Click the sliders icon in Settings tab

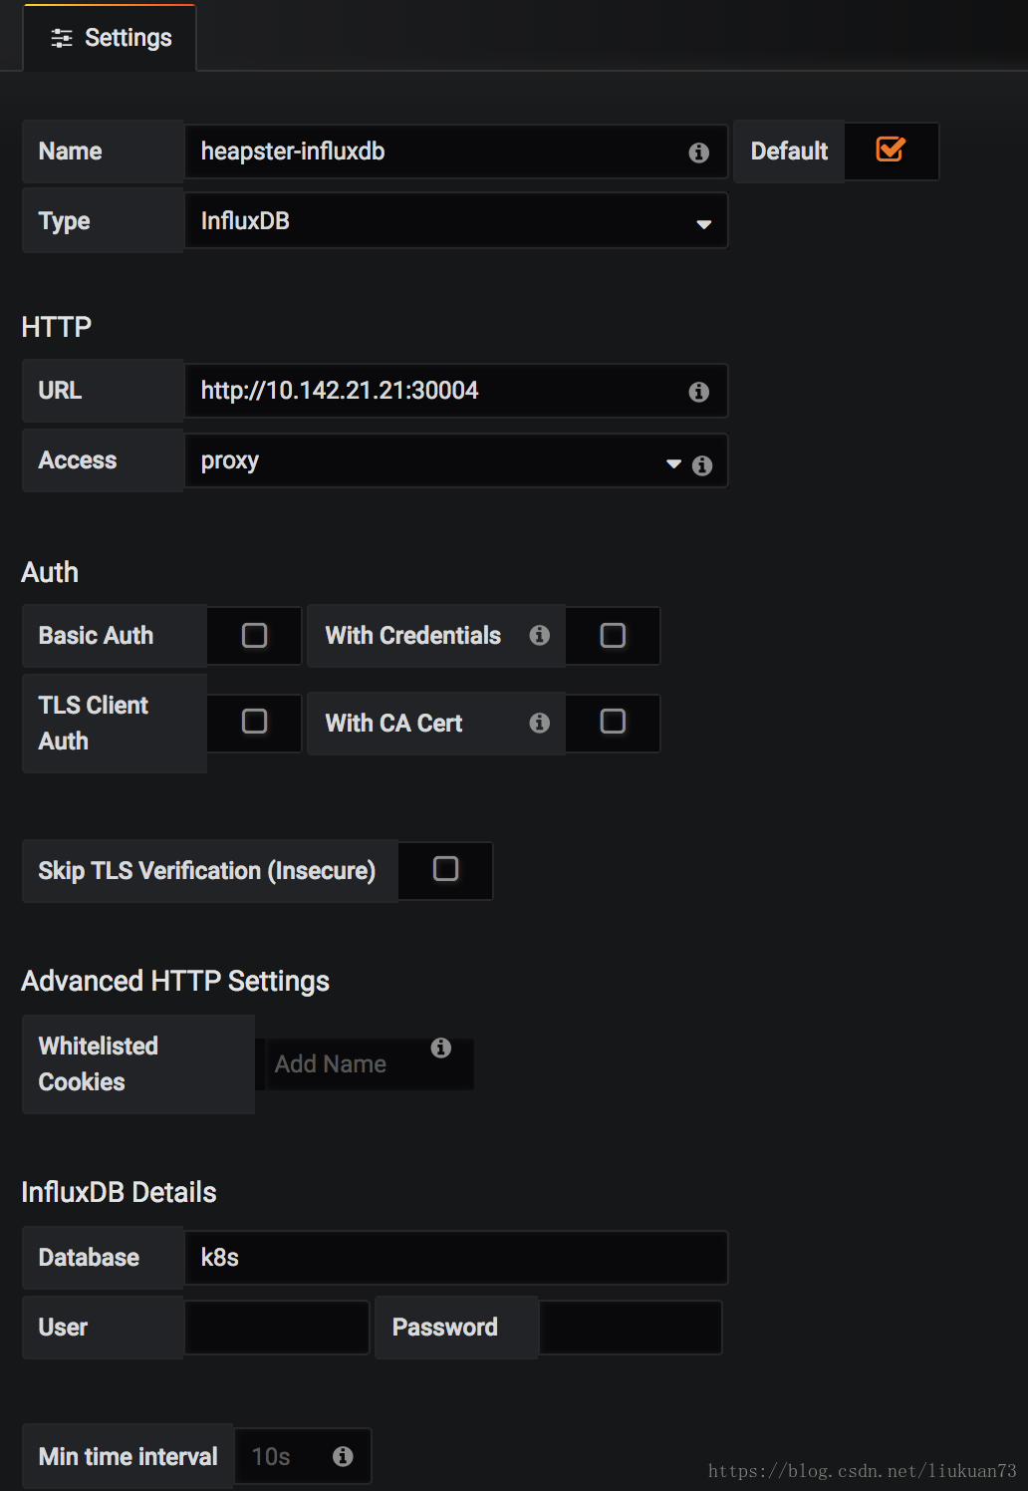tap(62, 38)
